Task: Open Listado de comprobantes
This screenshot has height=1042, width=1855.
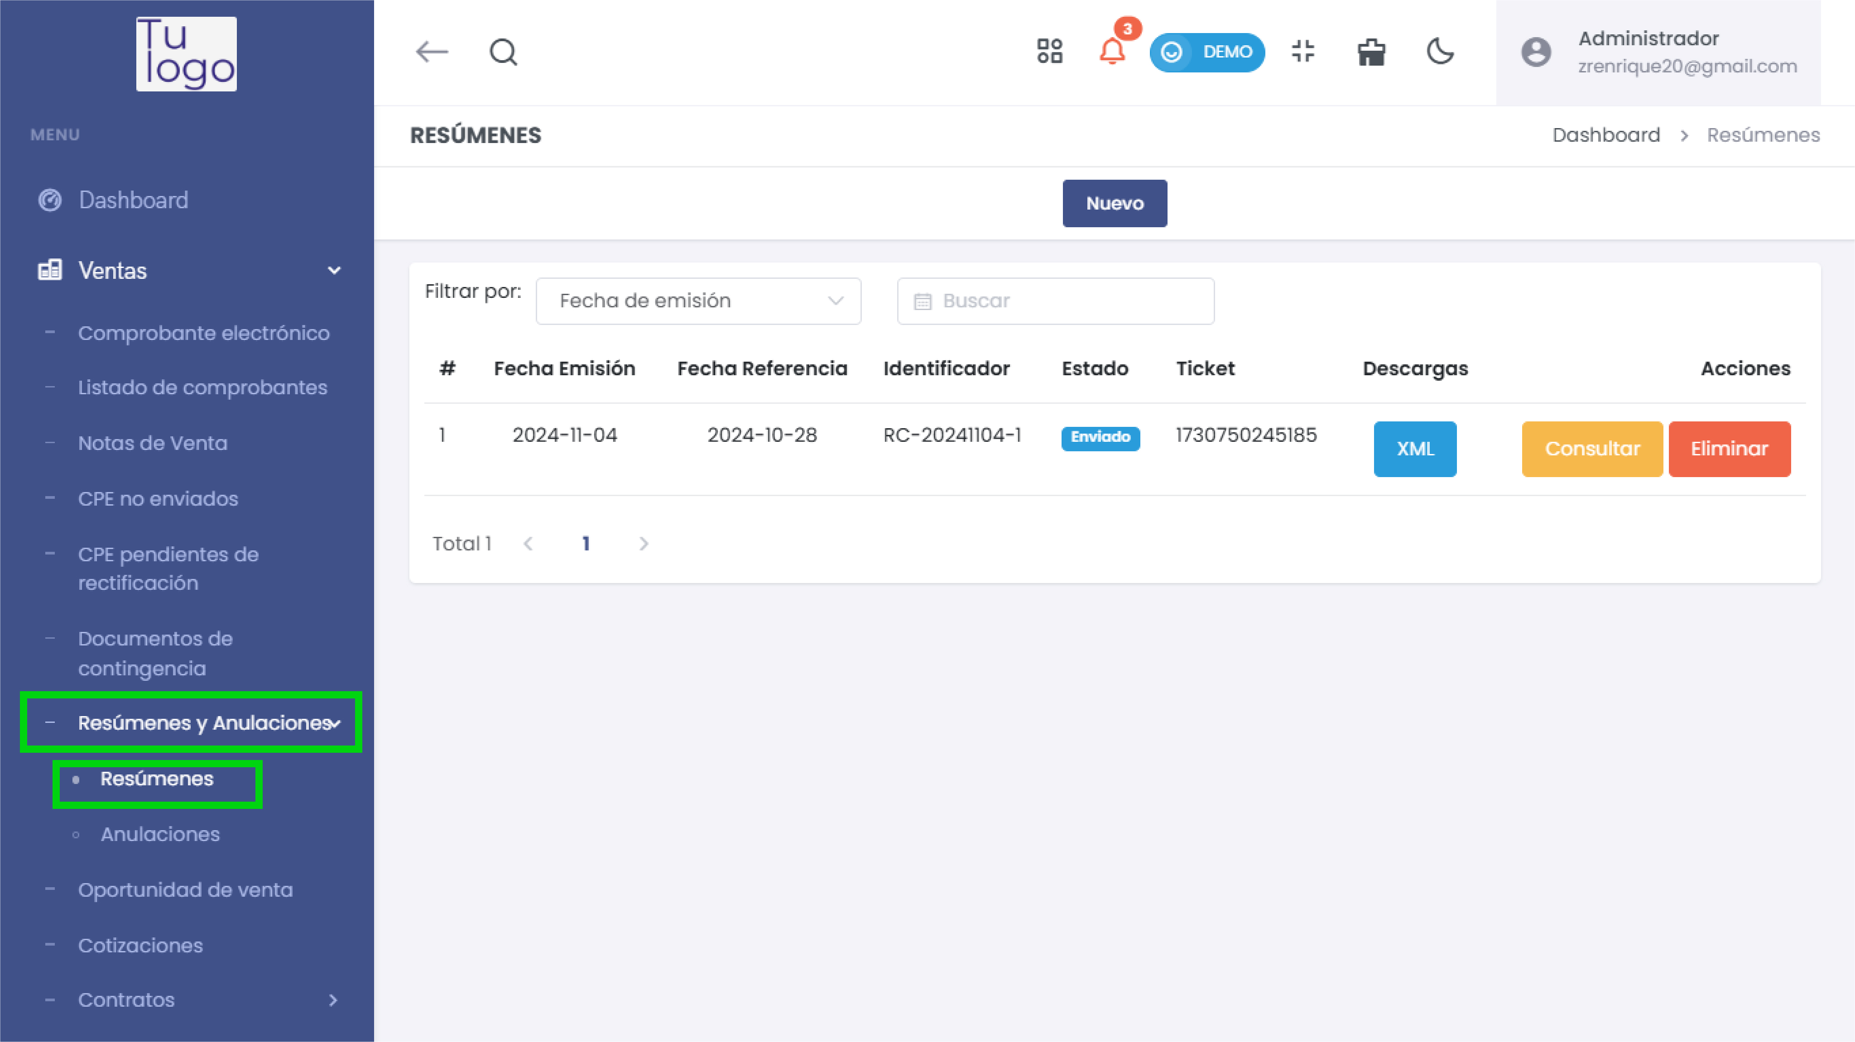Action: [202, 387]
